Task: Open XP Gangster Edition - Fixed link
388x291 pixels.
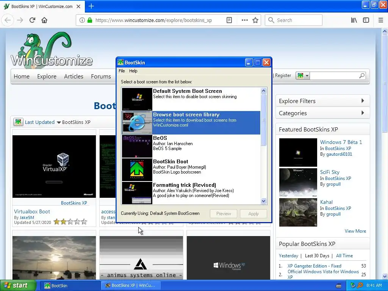Action: (x=314, y=266)
